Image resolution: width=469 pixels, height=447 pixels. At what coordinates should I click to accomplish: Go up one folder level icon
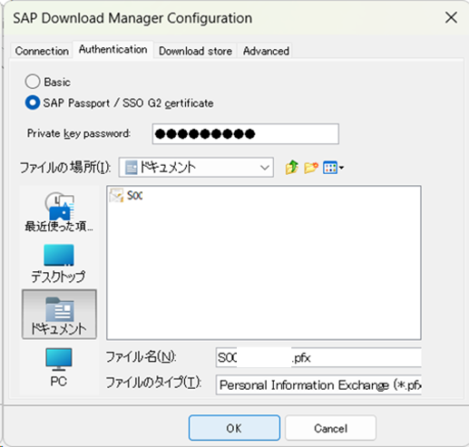pos(291,167)
